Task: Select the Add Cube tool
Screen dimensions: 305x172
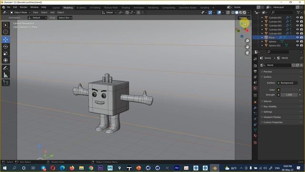Action: (6, 83)
